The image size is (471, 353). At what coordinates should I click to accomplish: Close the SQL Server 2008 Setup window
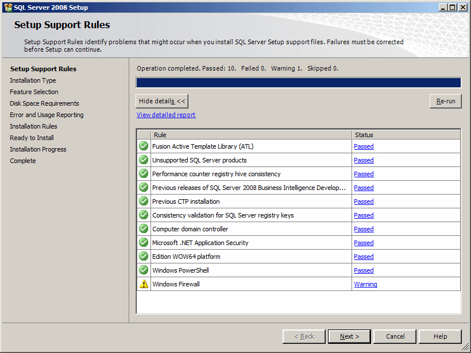point(463,7)
